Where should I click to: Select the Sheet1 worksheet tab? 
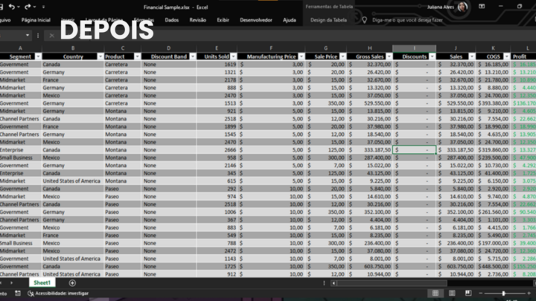click(42, 282)
